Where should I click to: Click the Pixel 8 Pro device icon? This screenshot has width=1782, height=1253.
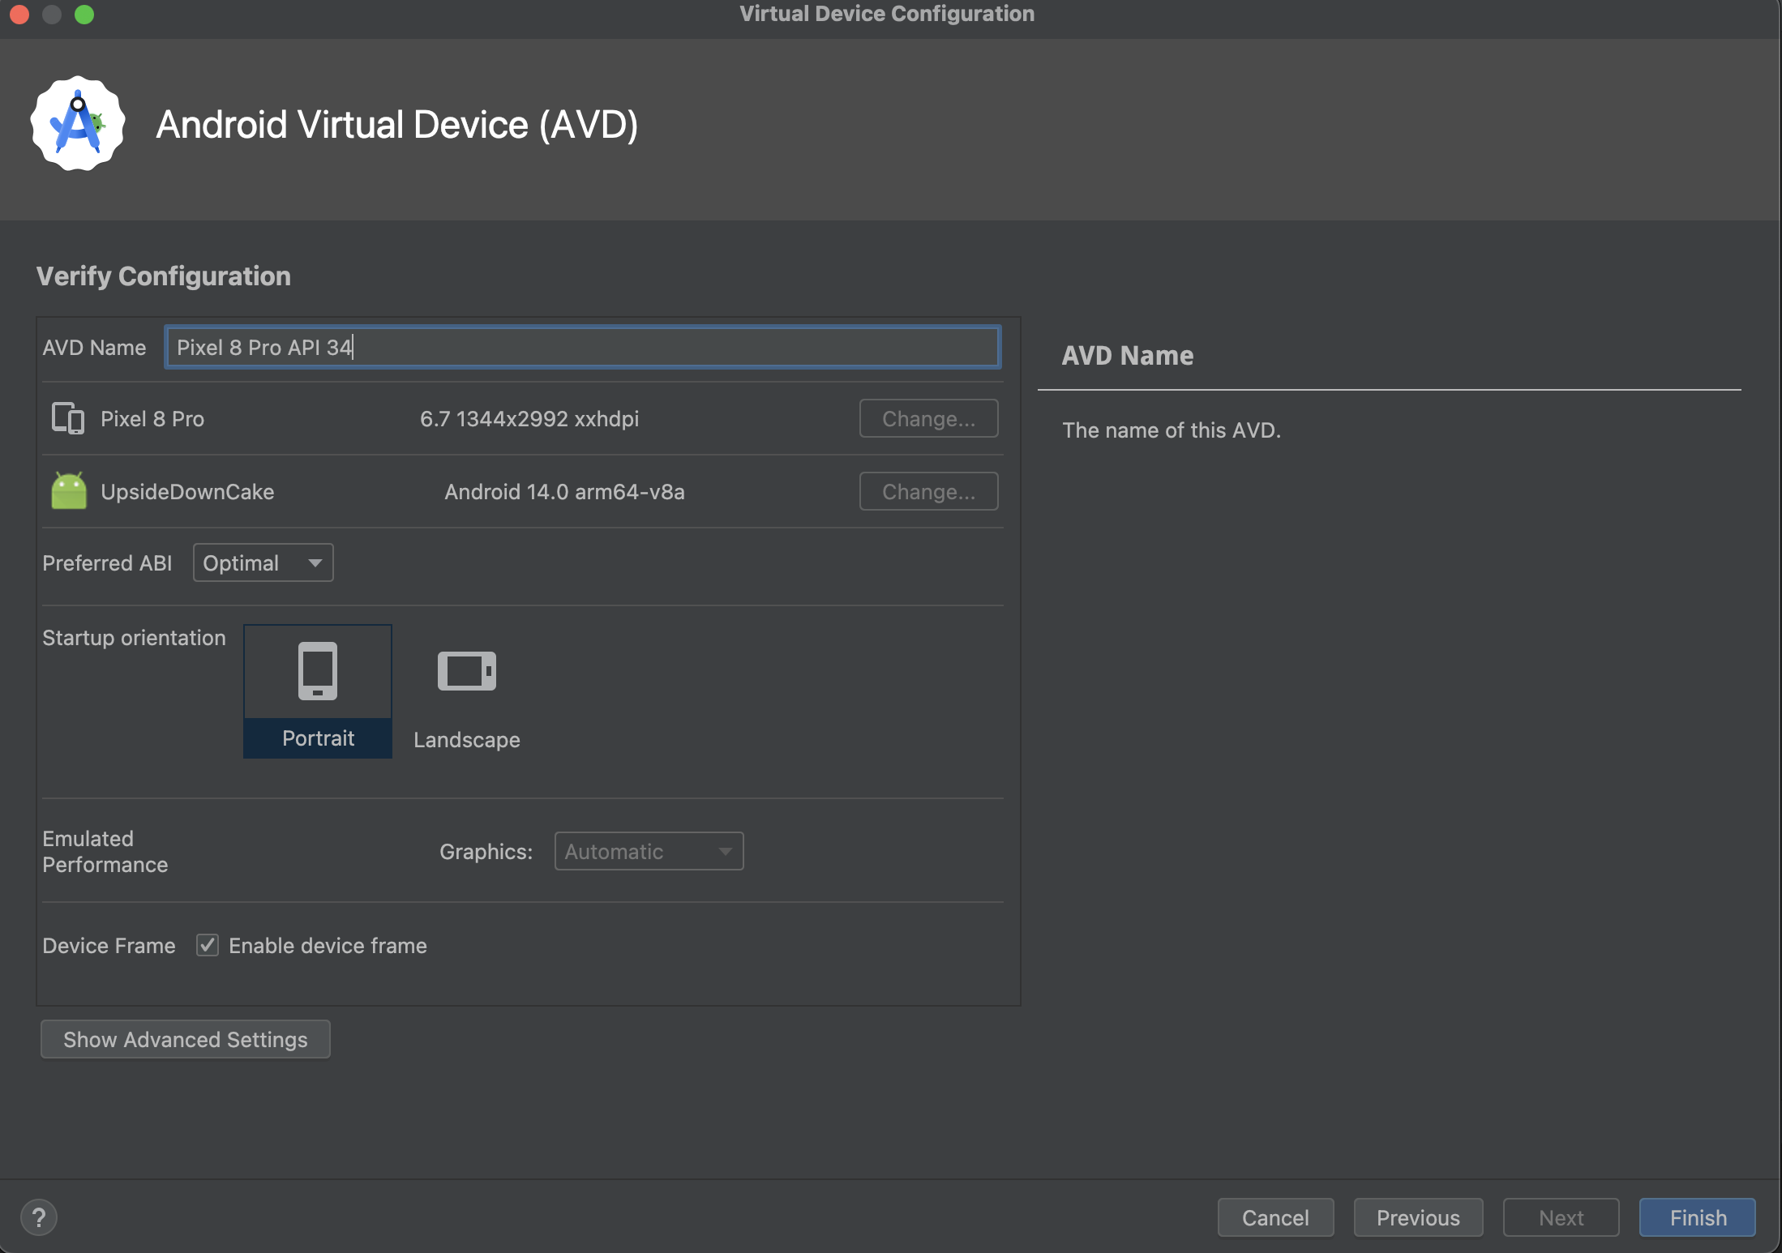pos(68,418)
